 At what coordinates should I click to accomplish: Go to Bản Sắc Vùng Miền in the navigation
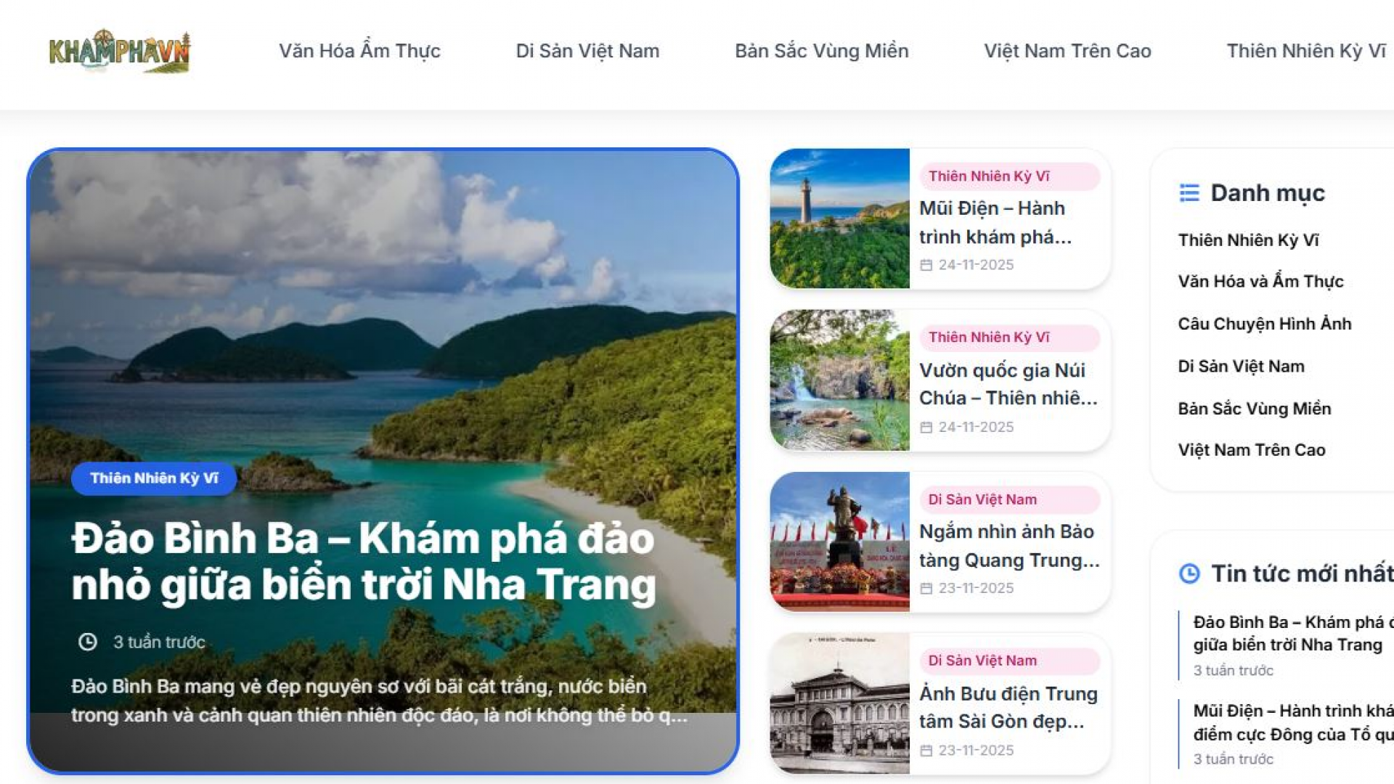click(822, 51)
